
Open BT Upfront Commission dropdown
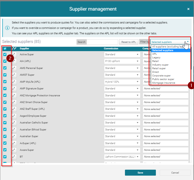(122, 157)
